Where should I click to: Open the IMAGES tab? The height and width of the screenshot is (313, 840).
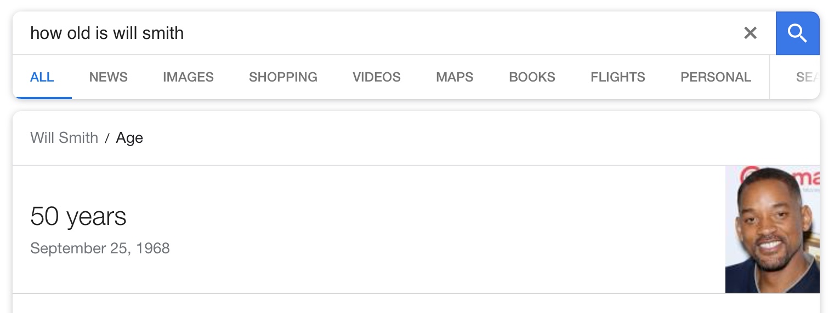pyautogui.click(x=188, y=77)
